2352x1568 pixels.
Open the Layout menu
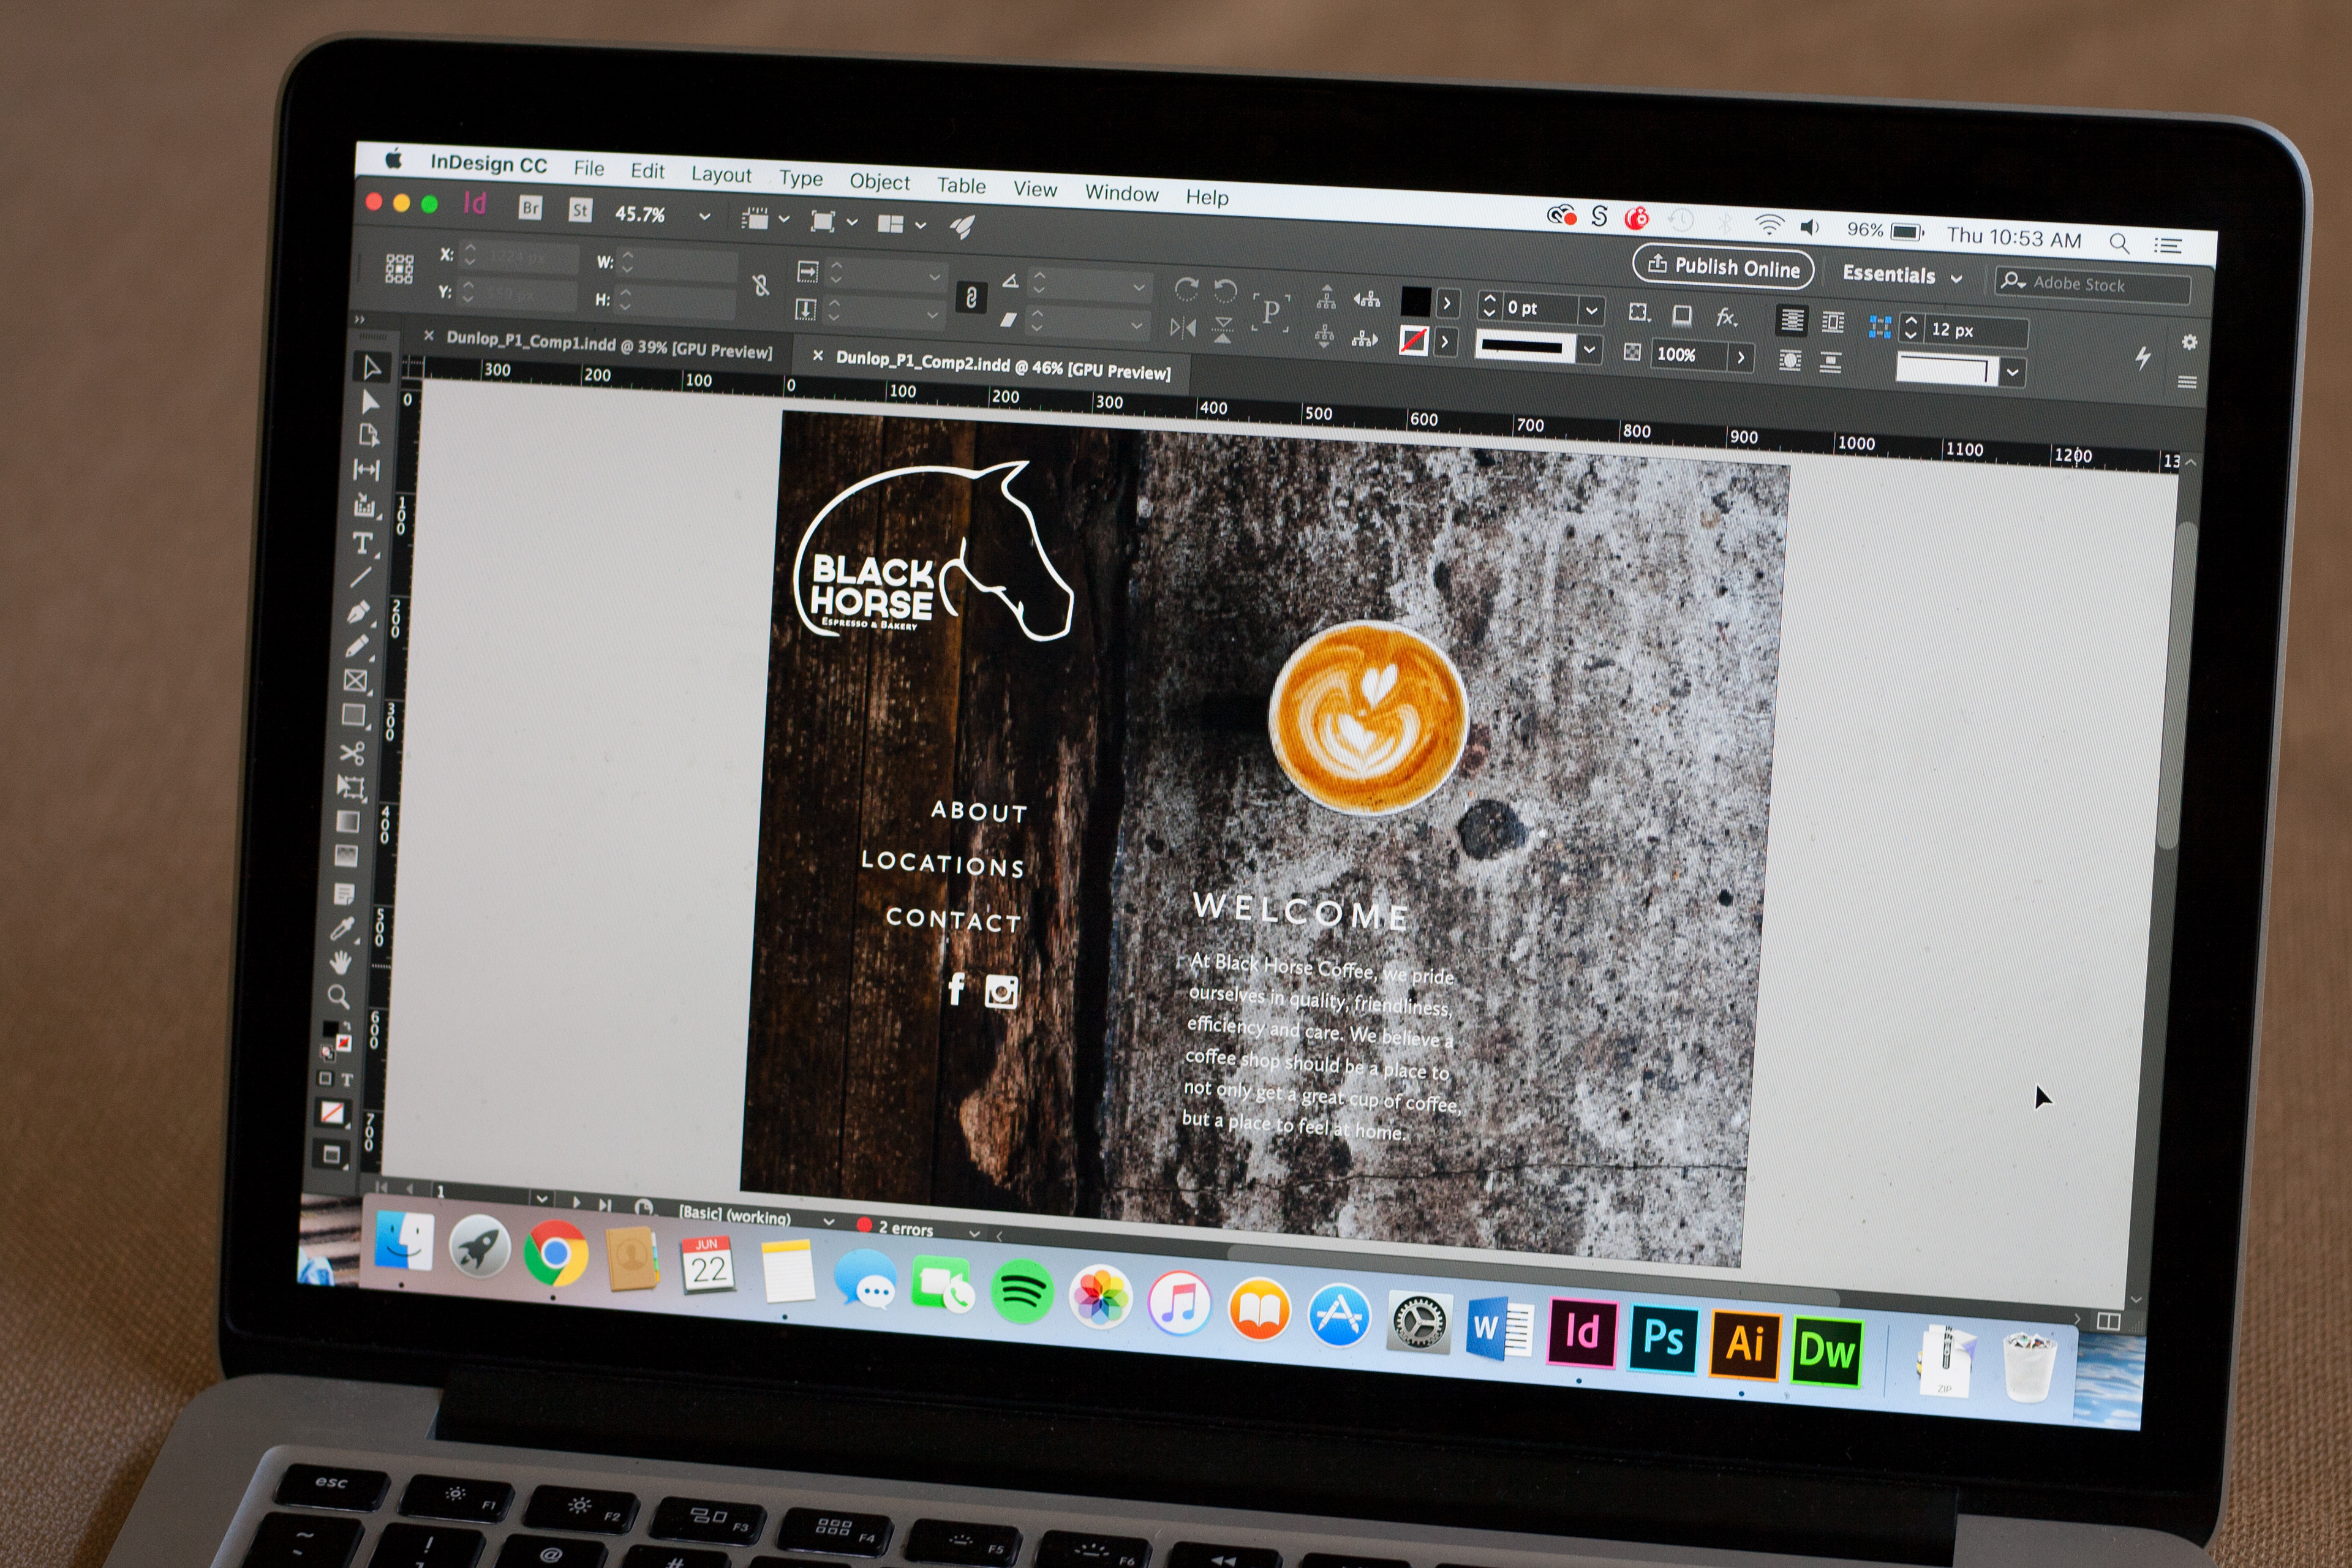tap(721, 174)
